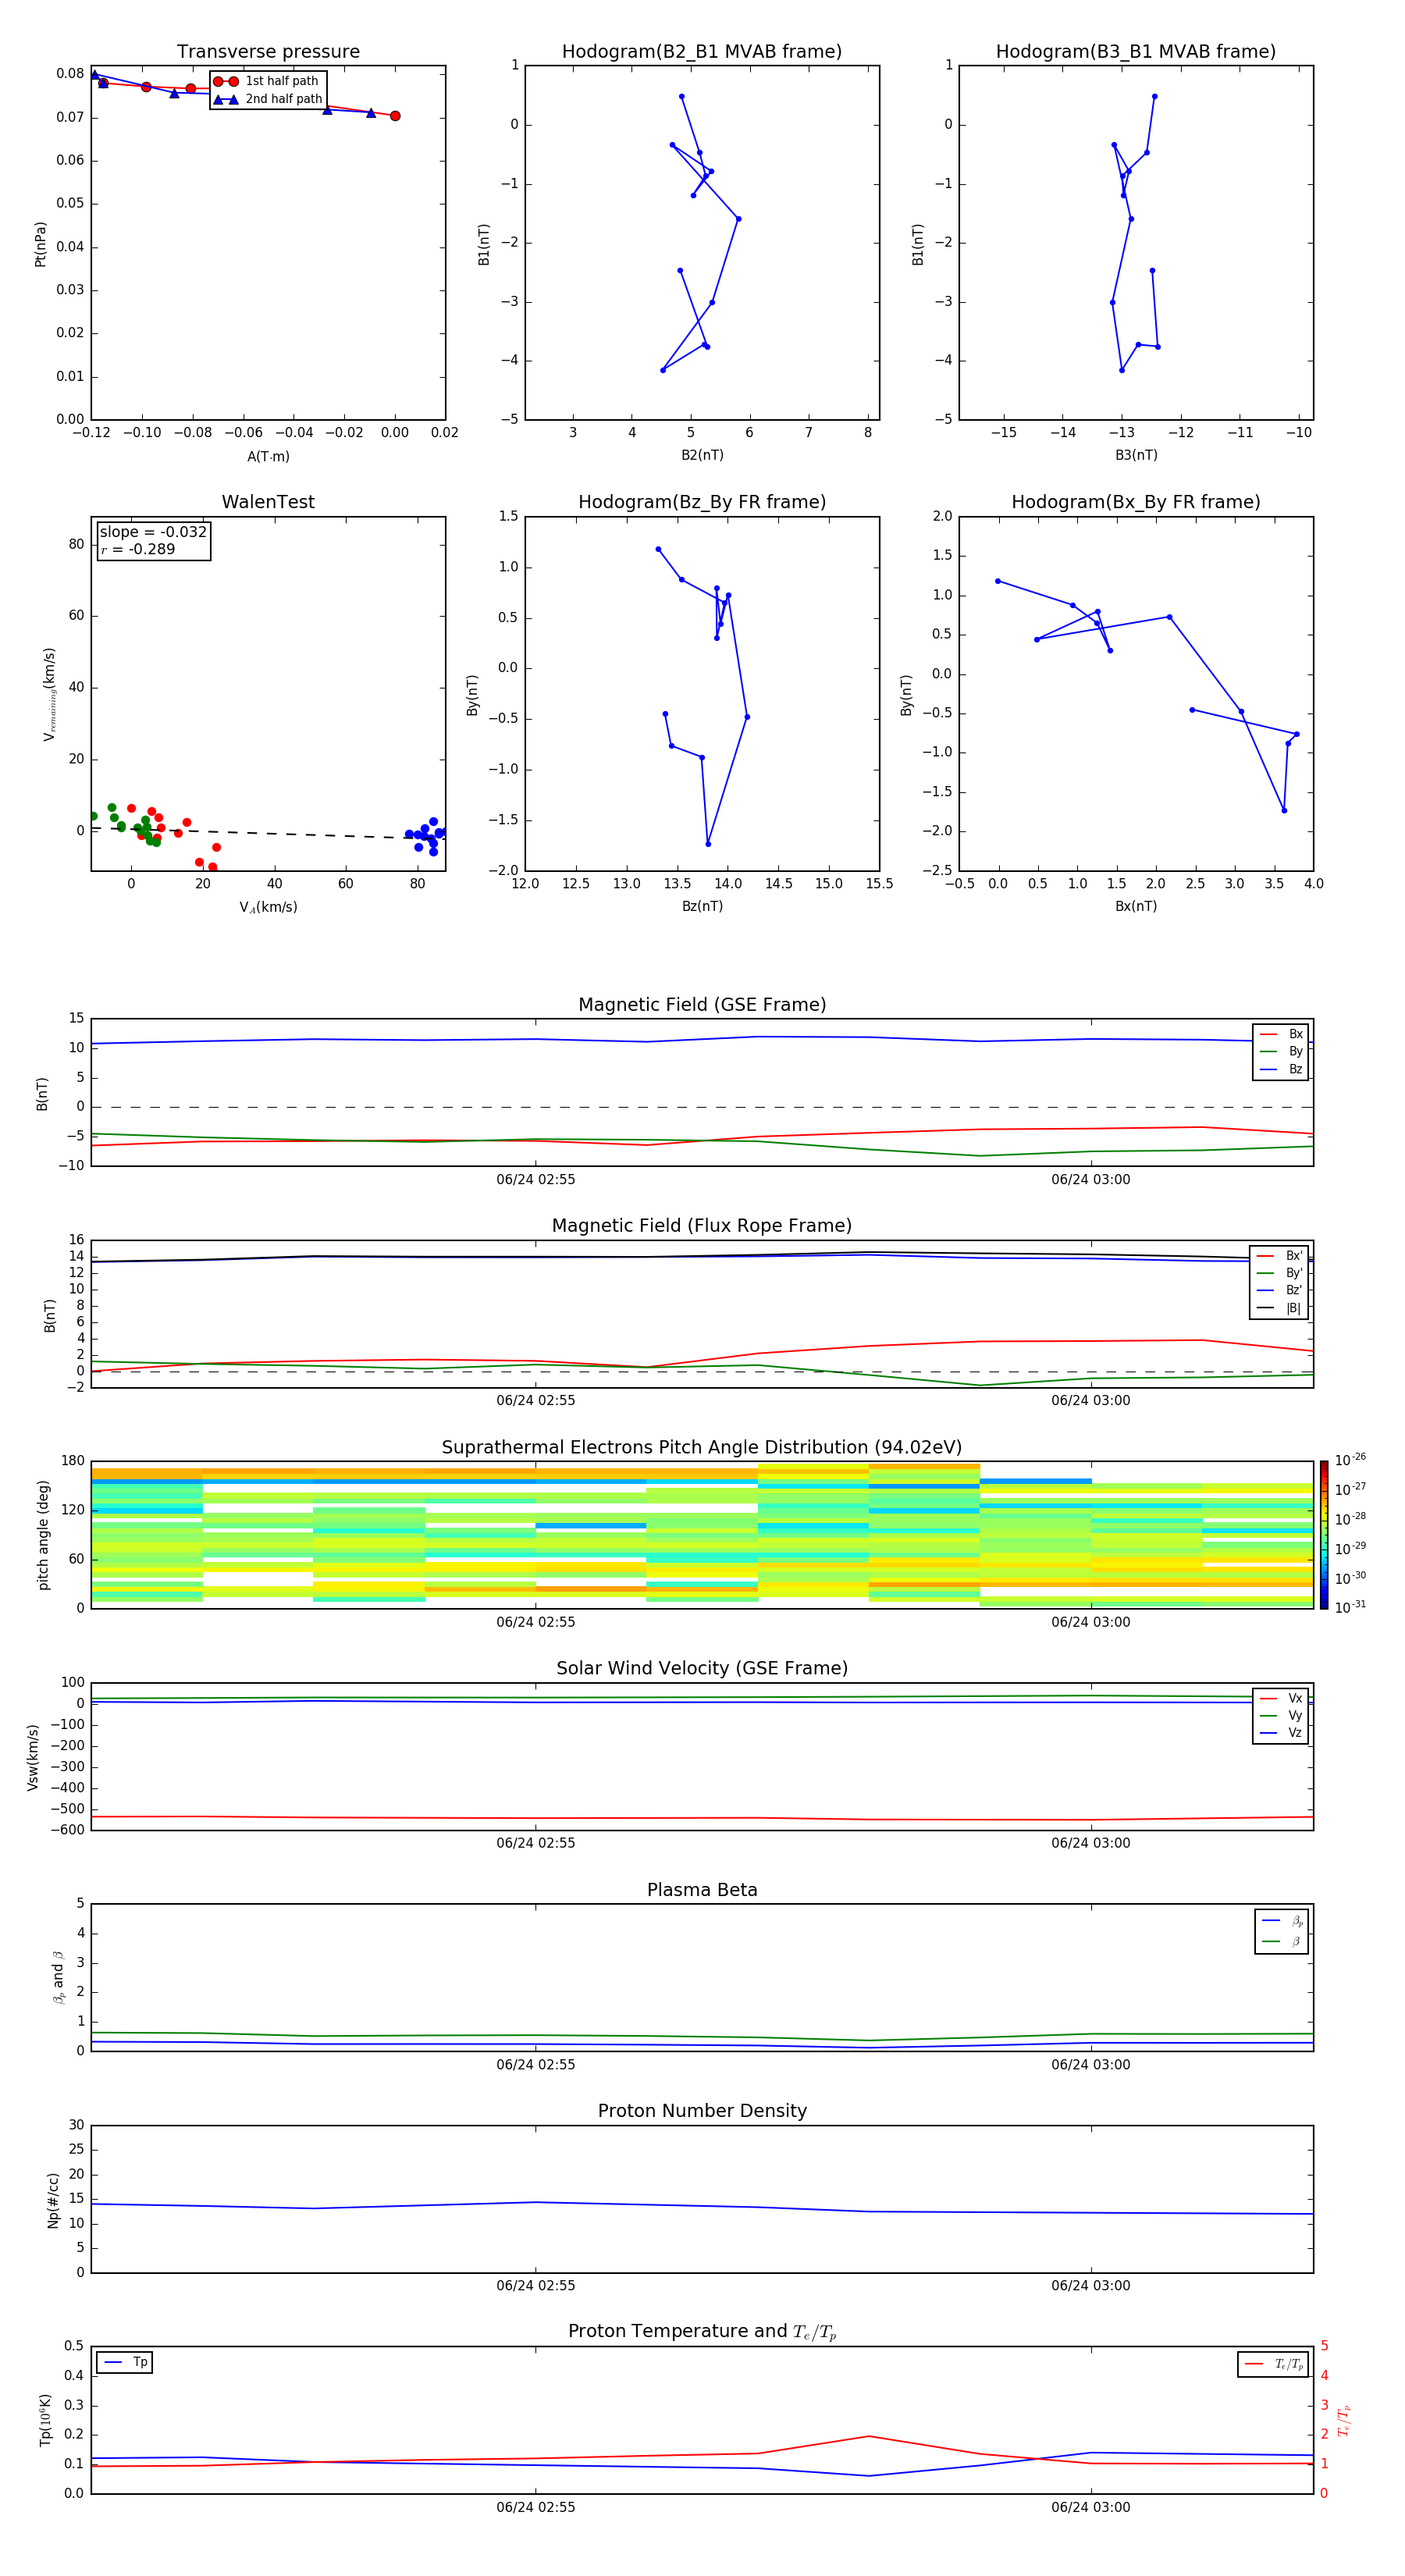Click the "Transverse pressure" plot title

pyautogui.click(x=268, y=52)
